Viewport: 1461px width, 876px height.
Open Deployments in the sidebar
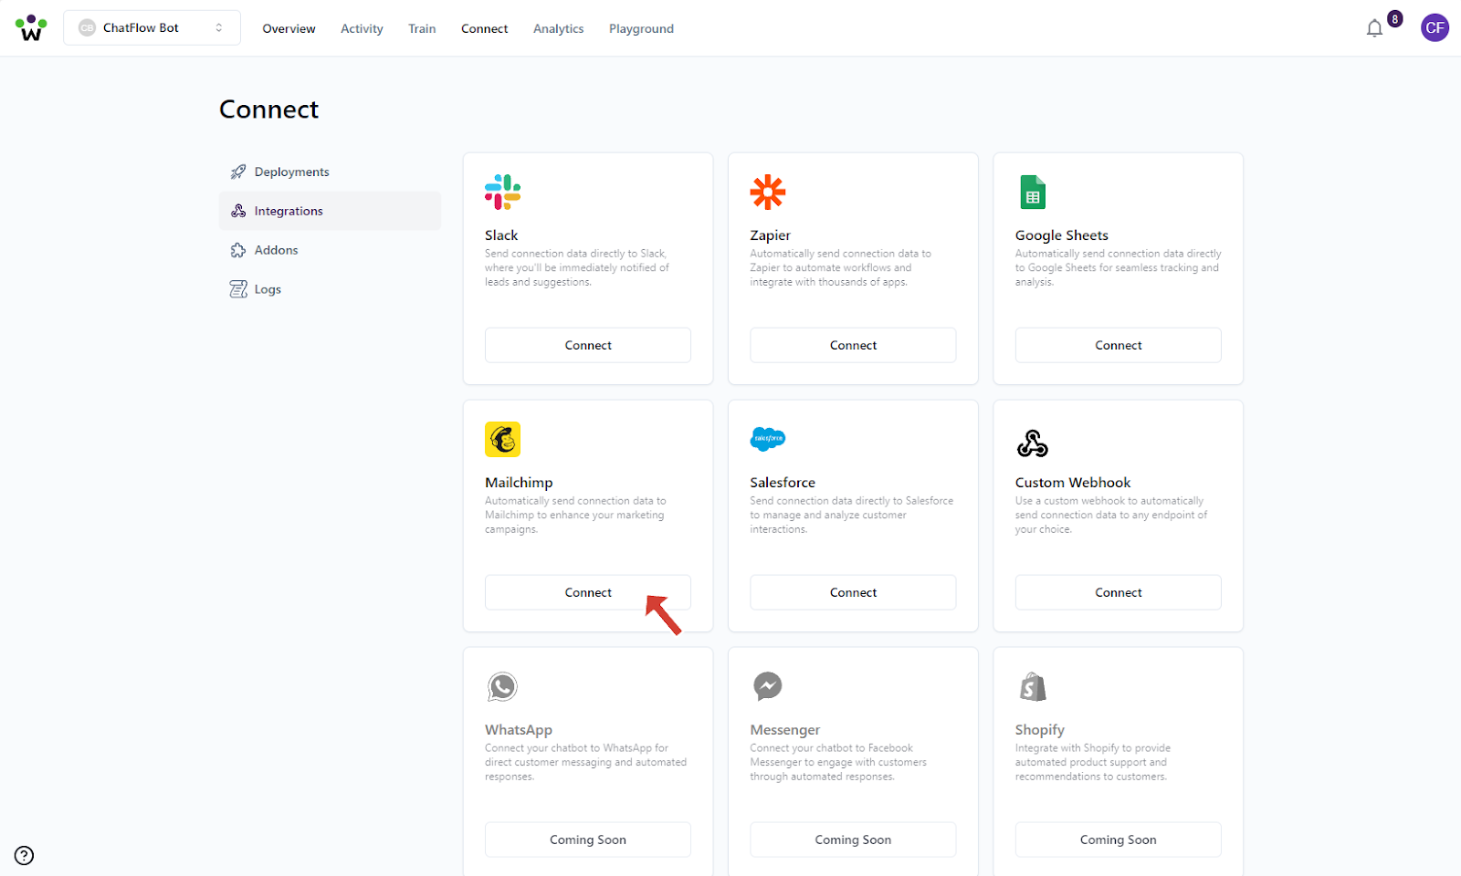click(330, 172)
